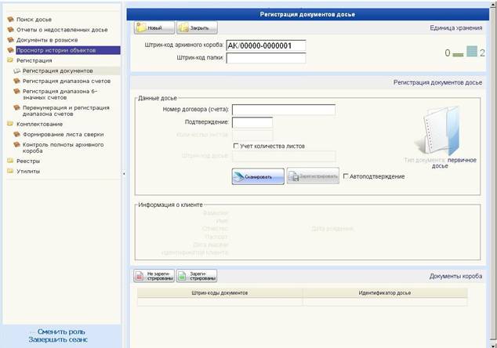This screenshot has height=348, width=497.
Task: Select Просмотр истории объектов menu item
Action: pyautogui.click(x=56, y=49)
